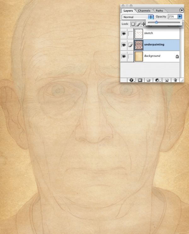
Task: Lock layer position move icon
Action: (143, 24)
